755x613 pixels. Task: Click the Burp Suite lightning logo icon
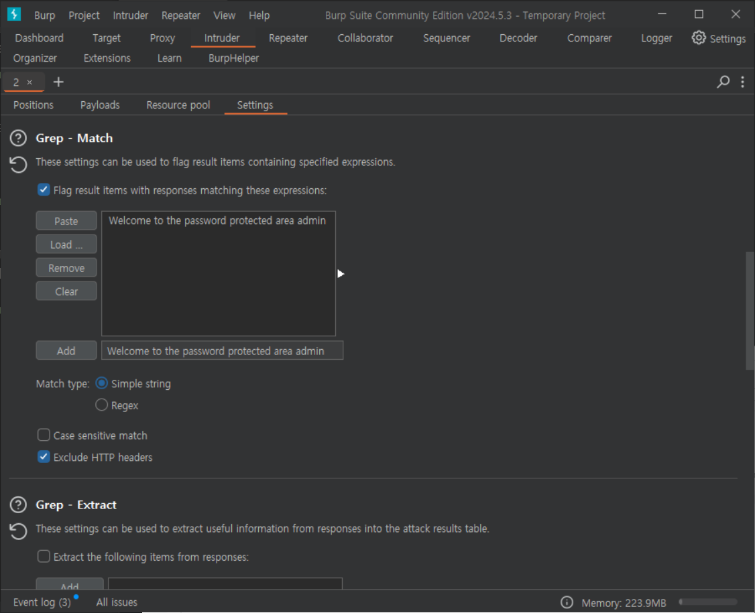(14, 15)
